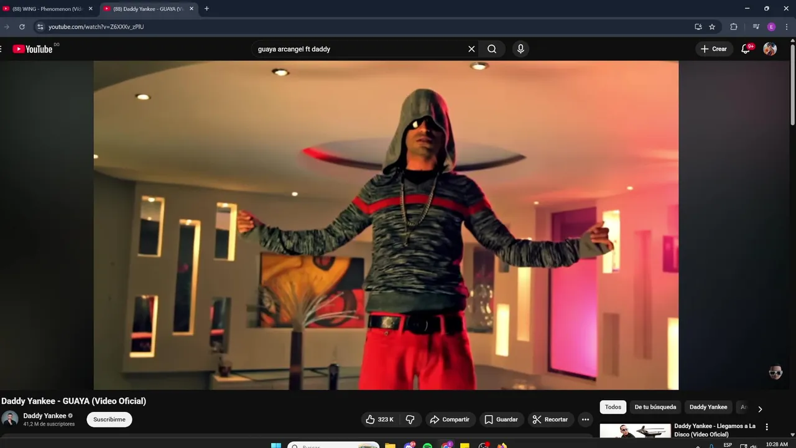The height and width of the screenshot is (448, 796).
Task: Click video title 'Daddy Yankee - GUAYA (Video Oficial)'
Action: tap(74, 401)
